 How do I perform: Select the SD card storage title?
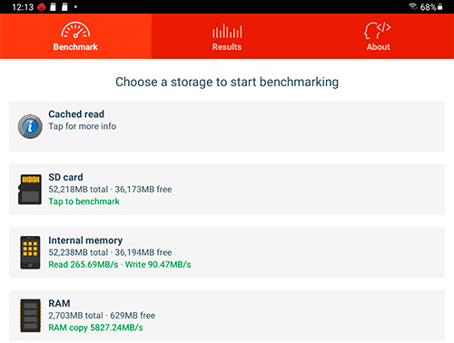65,177
